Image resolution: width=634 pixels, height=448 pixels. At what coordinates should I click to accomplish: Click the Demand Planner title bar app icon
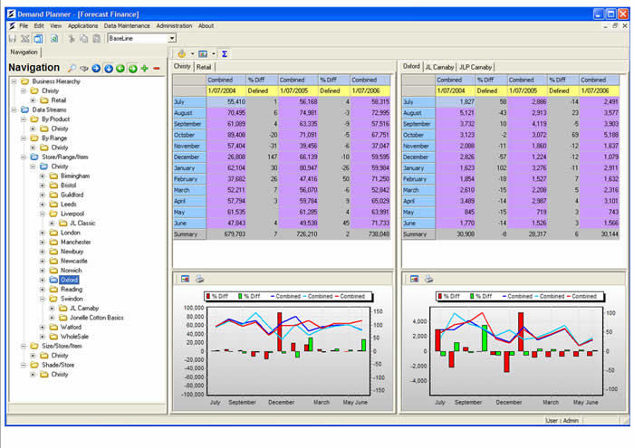click(11, 14)
